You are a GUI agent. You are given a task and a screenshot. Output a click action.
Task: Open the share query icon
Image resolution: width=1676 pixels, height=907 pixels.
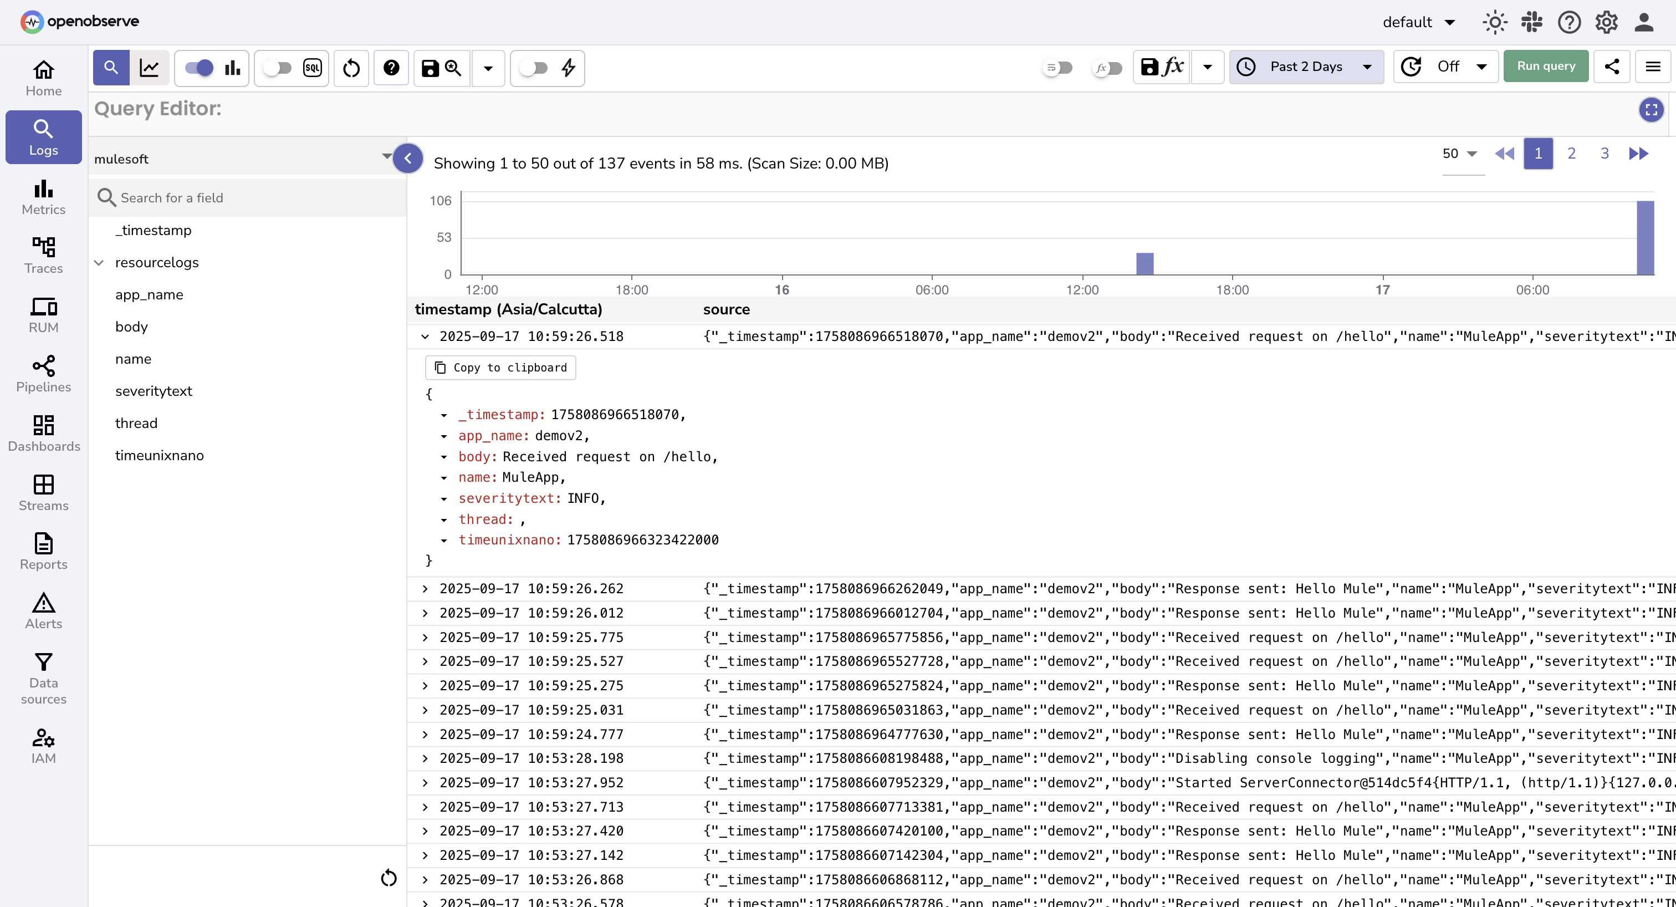tap(1612, 66)
